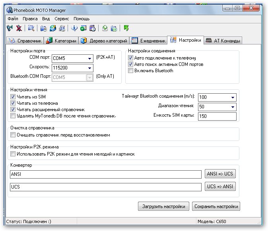This screenshot has width=268, height=231.
Task: Open the Bluetooth COM Порт dropdown
Action: click(x=89, y=78)
